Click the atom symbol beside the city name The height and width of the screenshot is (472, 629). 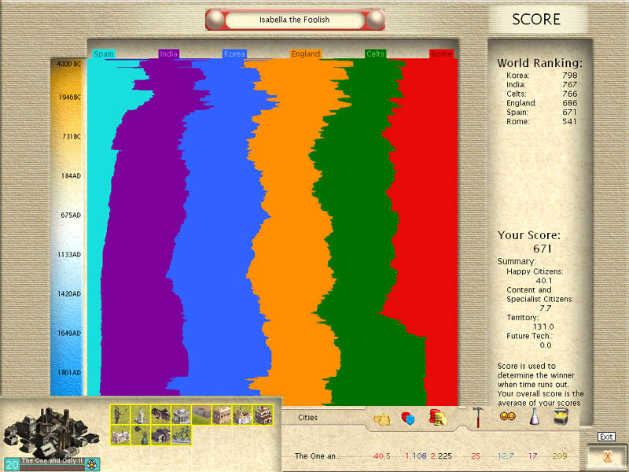pyautogui.click(x=91, y=463)
